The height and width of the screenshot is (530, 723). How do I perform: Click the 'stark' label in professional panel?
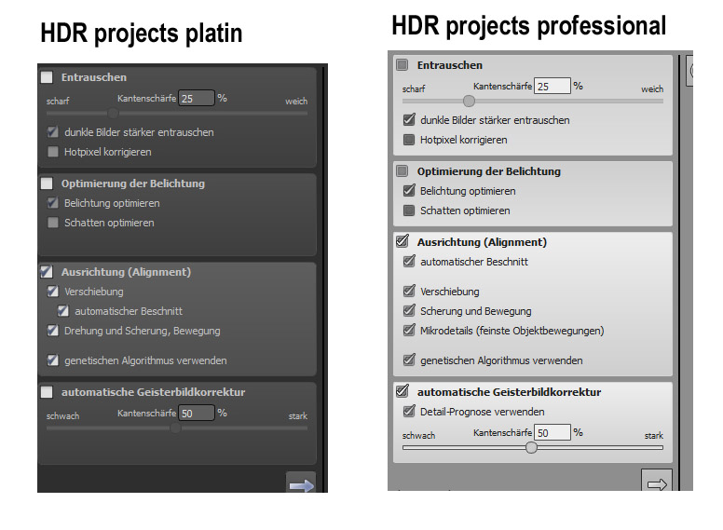click(654, 436)
